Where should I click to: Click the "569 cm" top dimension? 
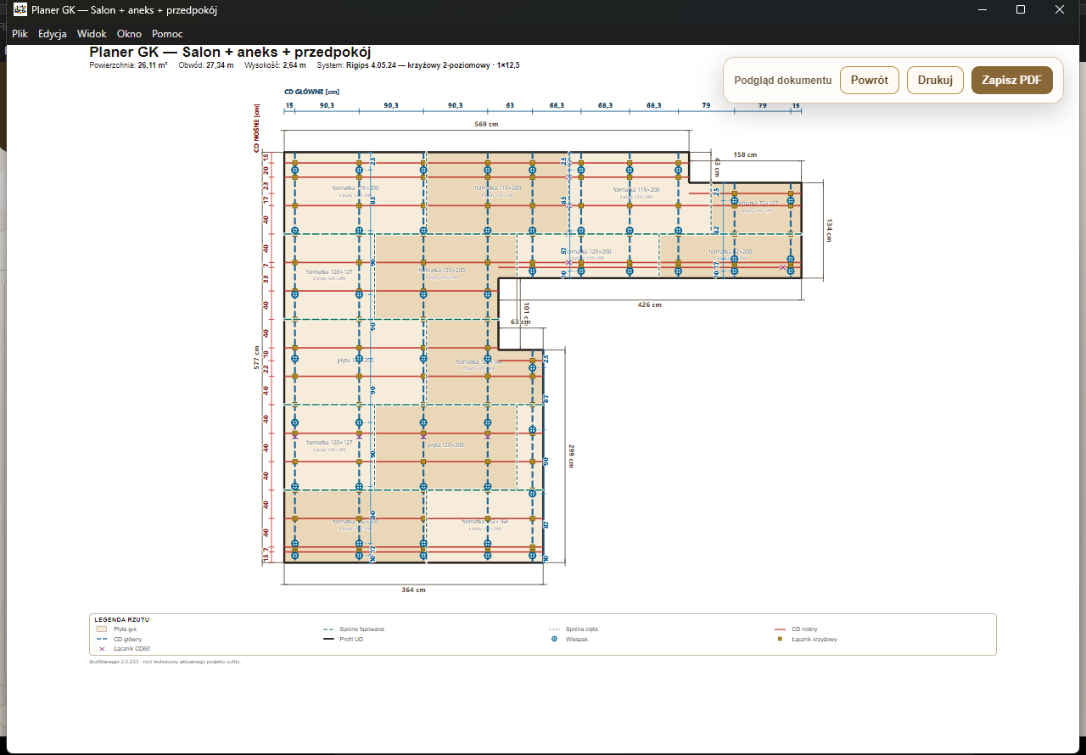486,124
